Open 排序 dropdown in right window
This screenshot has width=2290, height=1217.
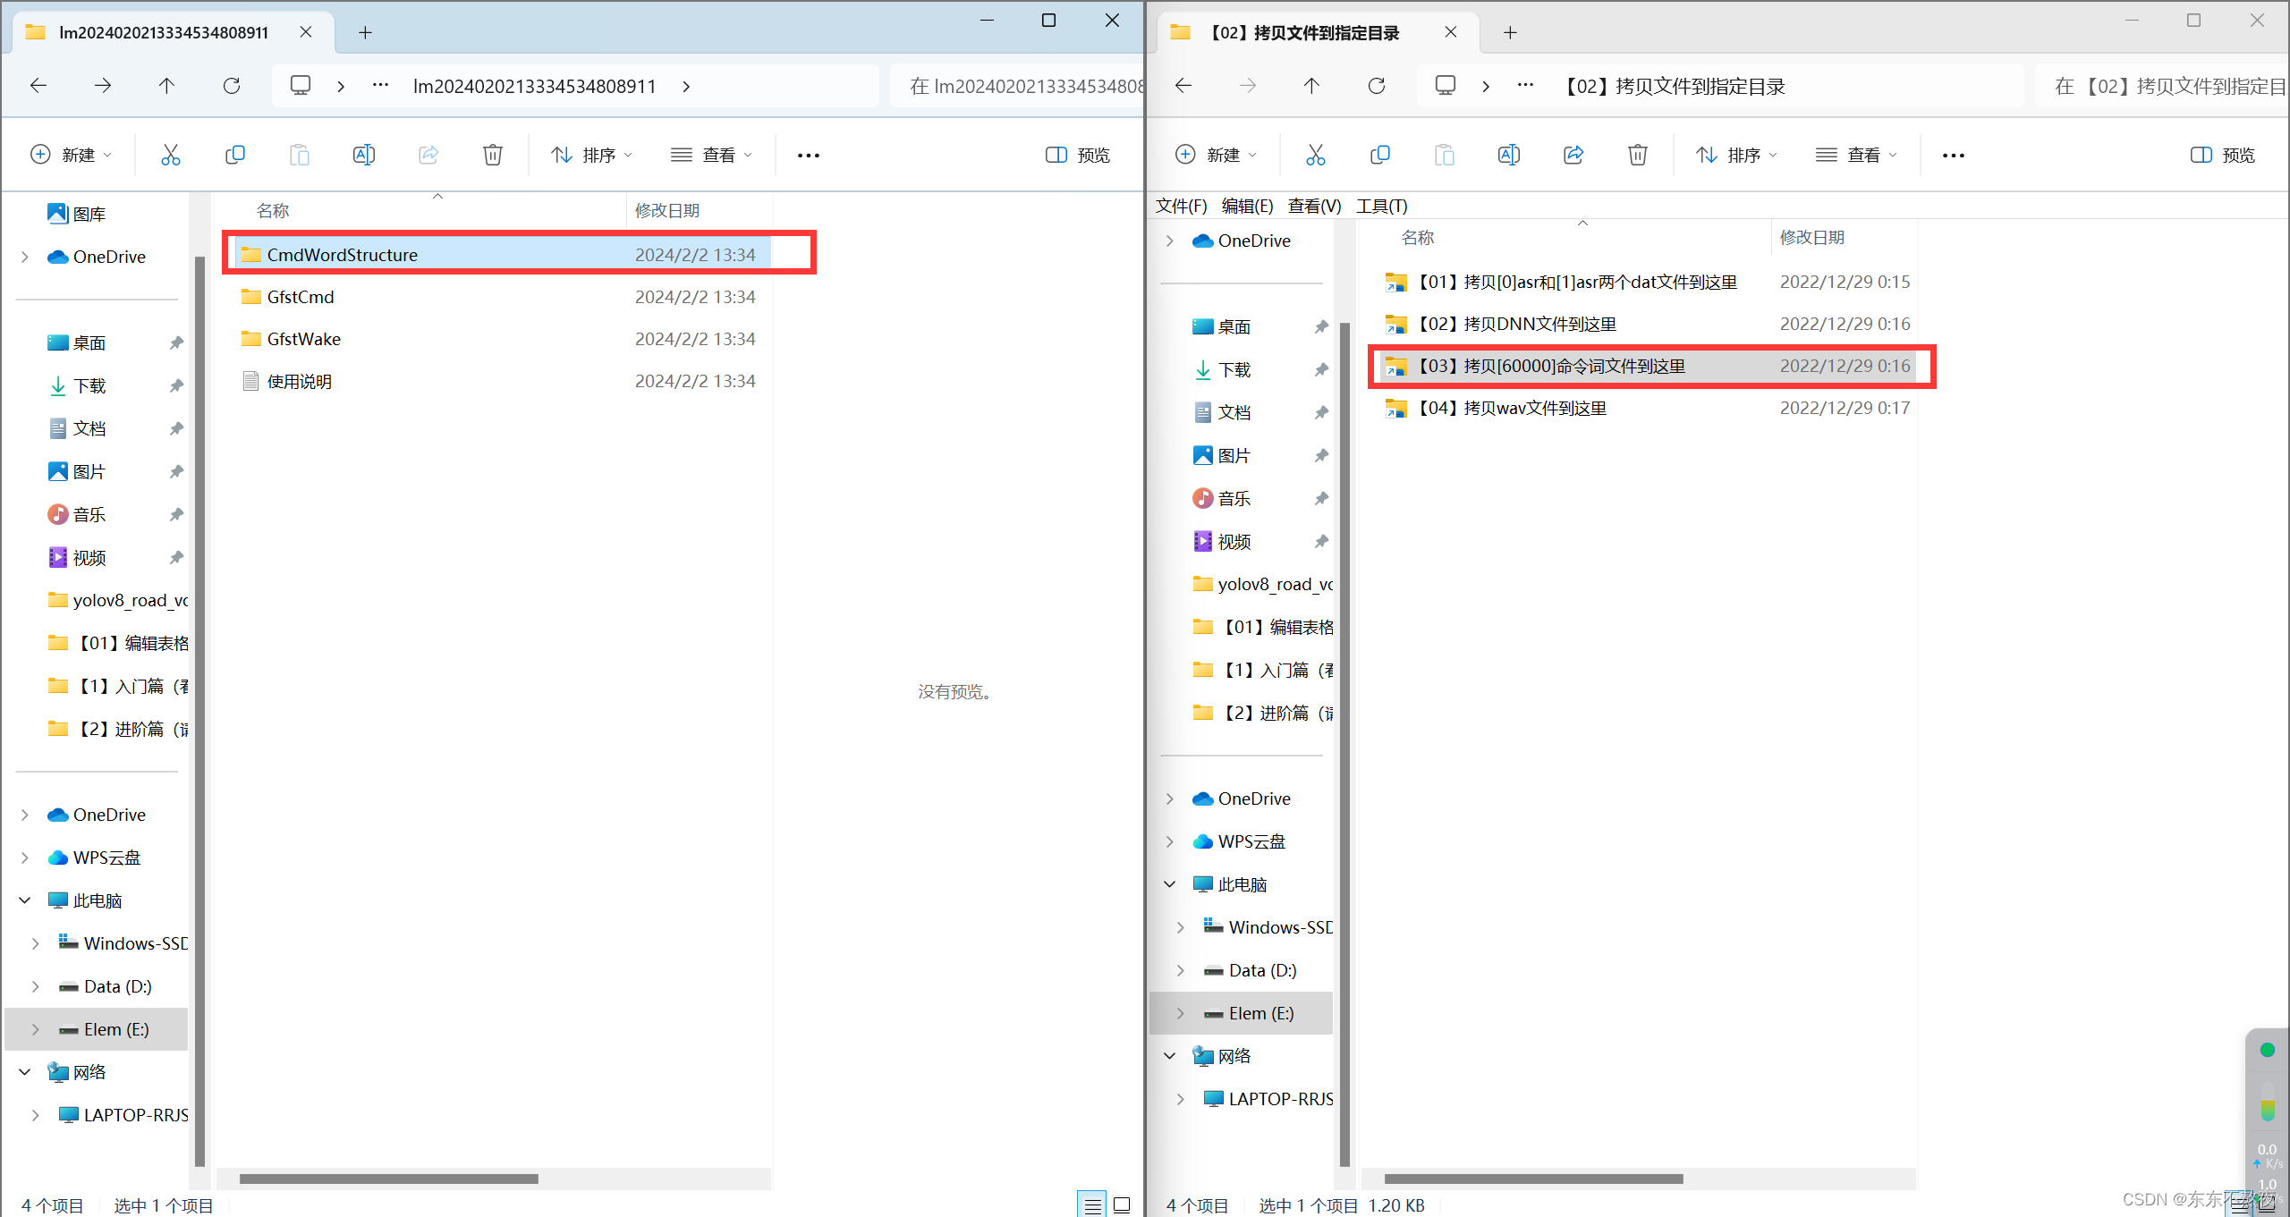pos(1736,156)
